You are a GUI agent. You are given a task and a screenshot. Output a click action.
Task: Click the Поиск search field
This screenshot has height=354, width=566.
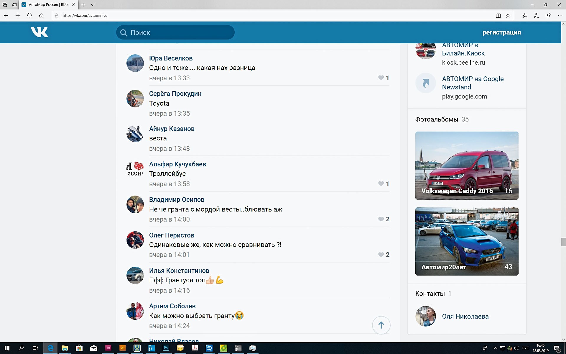tap(175, 32)
